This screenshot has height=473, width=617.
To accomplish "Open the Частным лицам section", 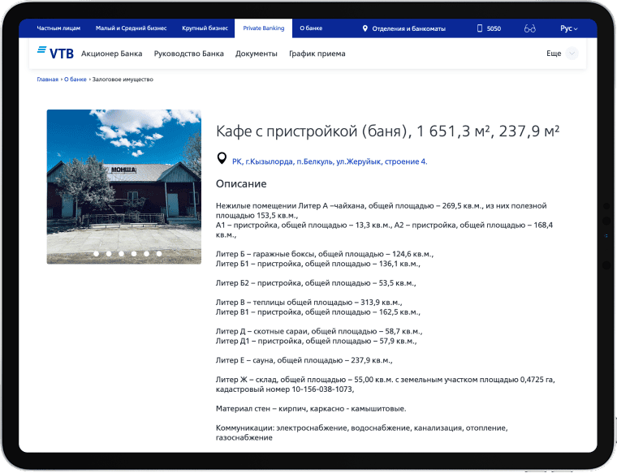I will click(58, 28).
